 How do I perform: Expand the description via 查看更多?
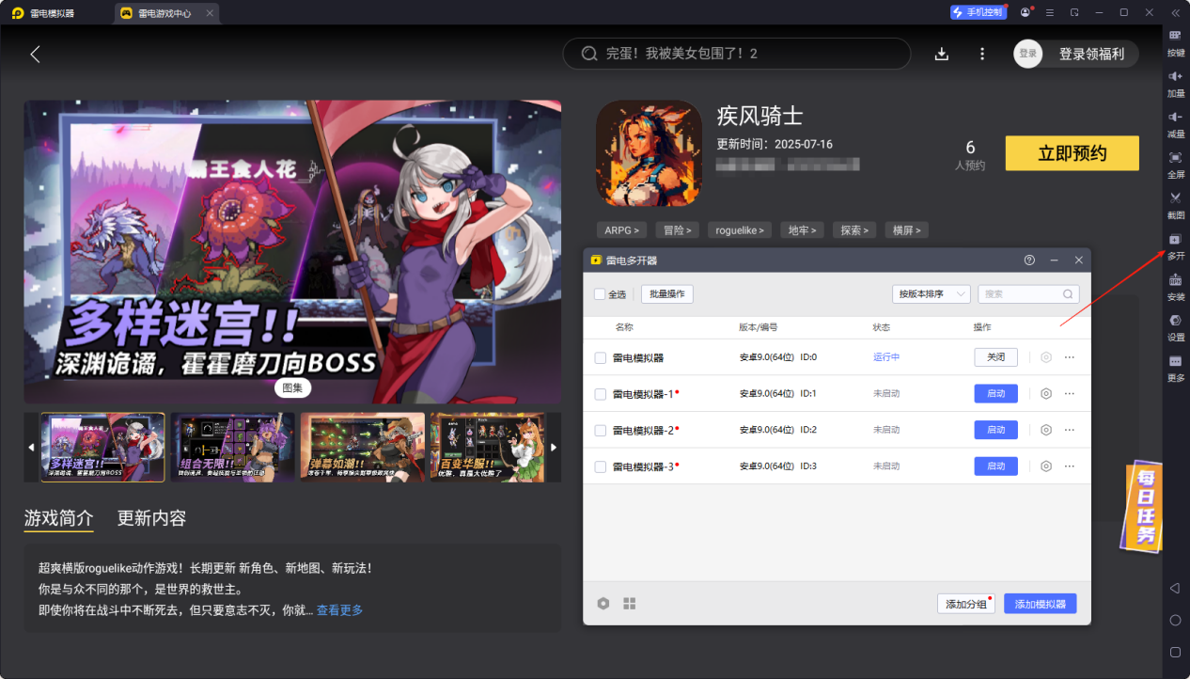(x=339, y=610)
